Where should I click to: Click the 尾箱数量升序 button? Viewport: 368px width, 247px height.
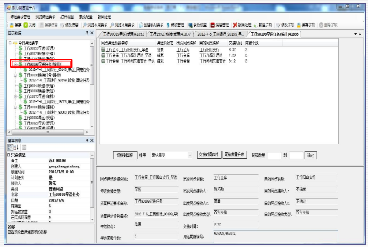(x=234, y=155)
